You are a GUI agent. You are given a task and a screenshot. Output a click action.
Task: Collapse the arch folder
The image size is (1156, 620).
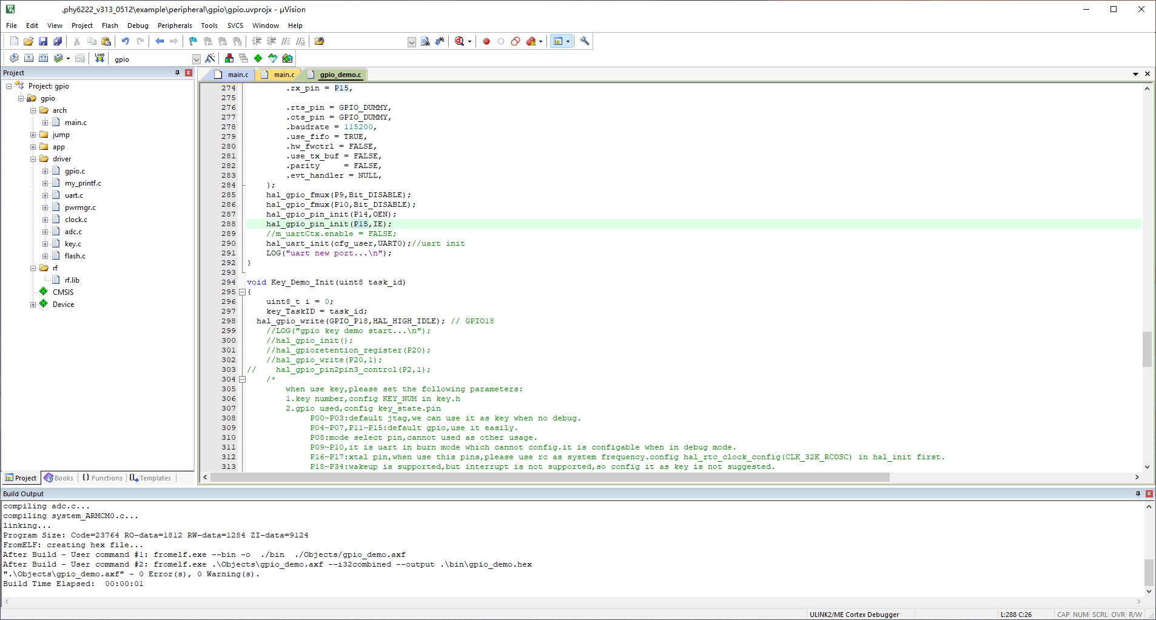tap(33, 110)
